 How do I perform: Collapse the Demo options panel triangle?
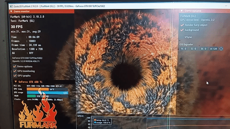coord(182,11)
